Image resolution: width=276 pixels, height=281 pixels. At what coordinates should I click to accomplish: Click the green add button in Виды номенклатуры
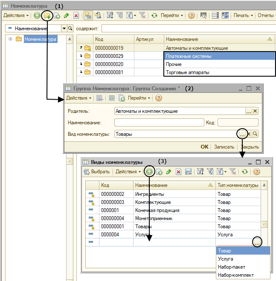[x=149, y=172]
